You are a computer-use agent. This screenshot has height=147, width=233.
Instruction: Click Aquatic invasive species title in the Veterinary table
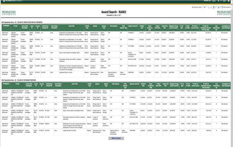click(x=73, y=110)
